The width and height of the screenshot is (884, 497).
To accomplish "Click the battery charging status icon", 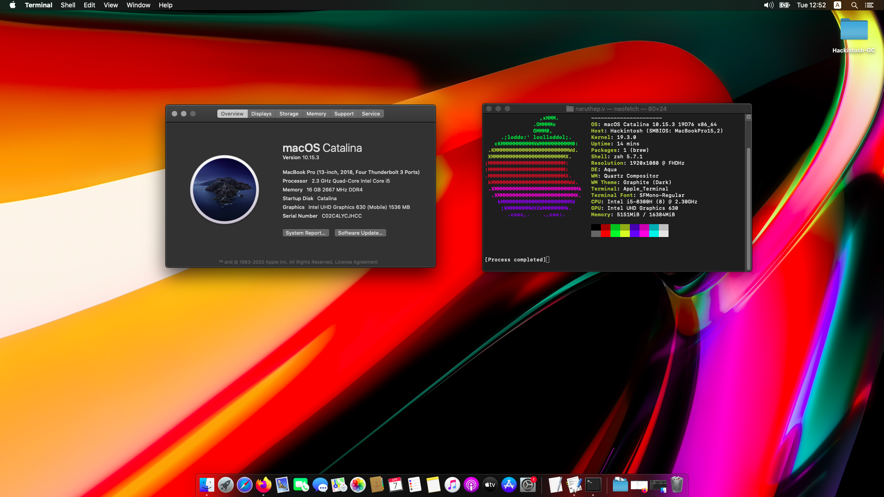I will point(785,5).
